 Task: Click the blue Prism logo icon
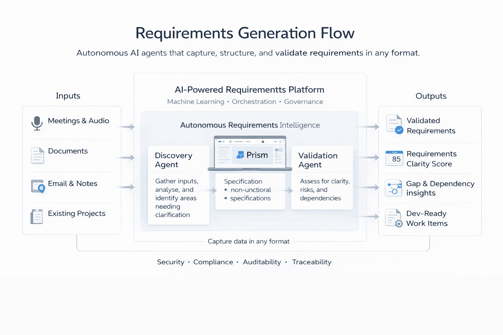[240, 155]
